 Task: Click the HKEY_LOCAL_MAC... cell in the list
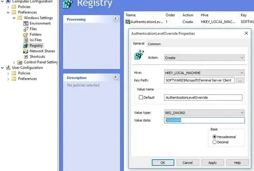pos(218,22)
